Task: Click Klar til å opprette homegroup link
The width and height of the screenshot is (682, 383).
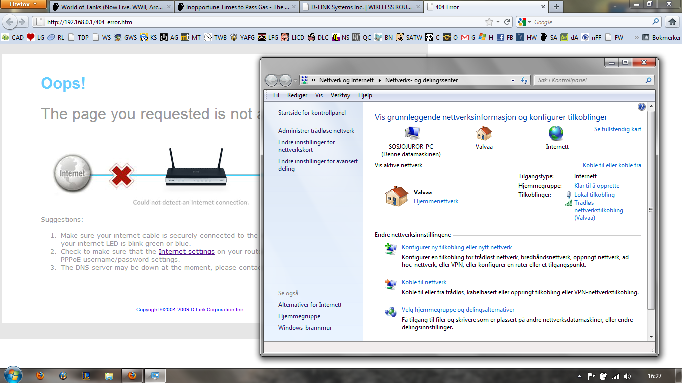Action: click(597, 186)
